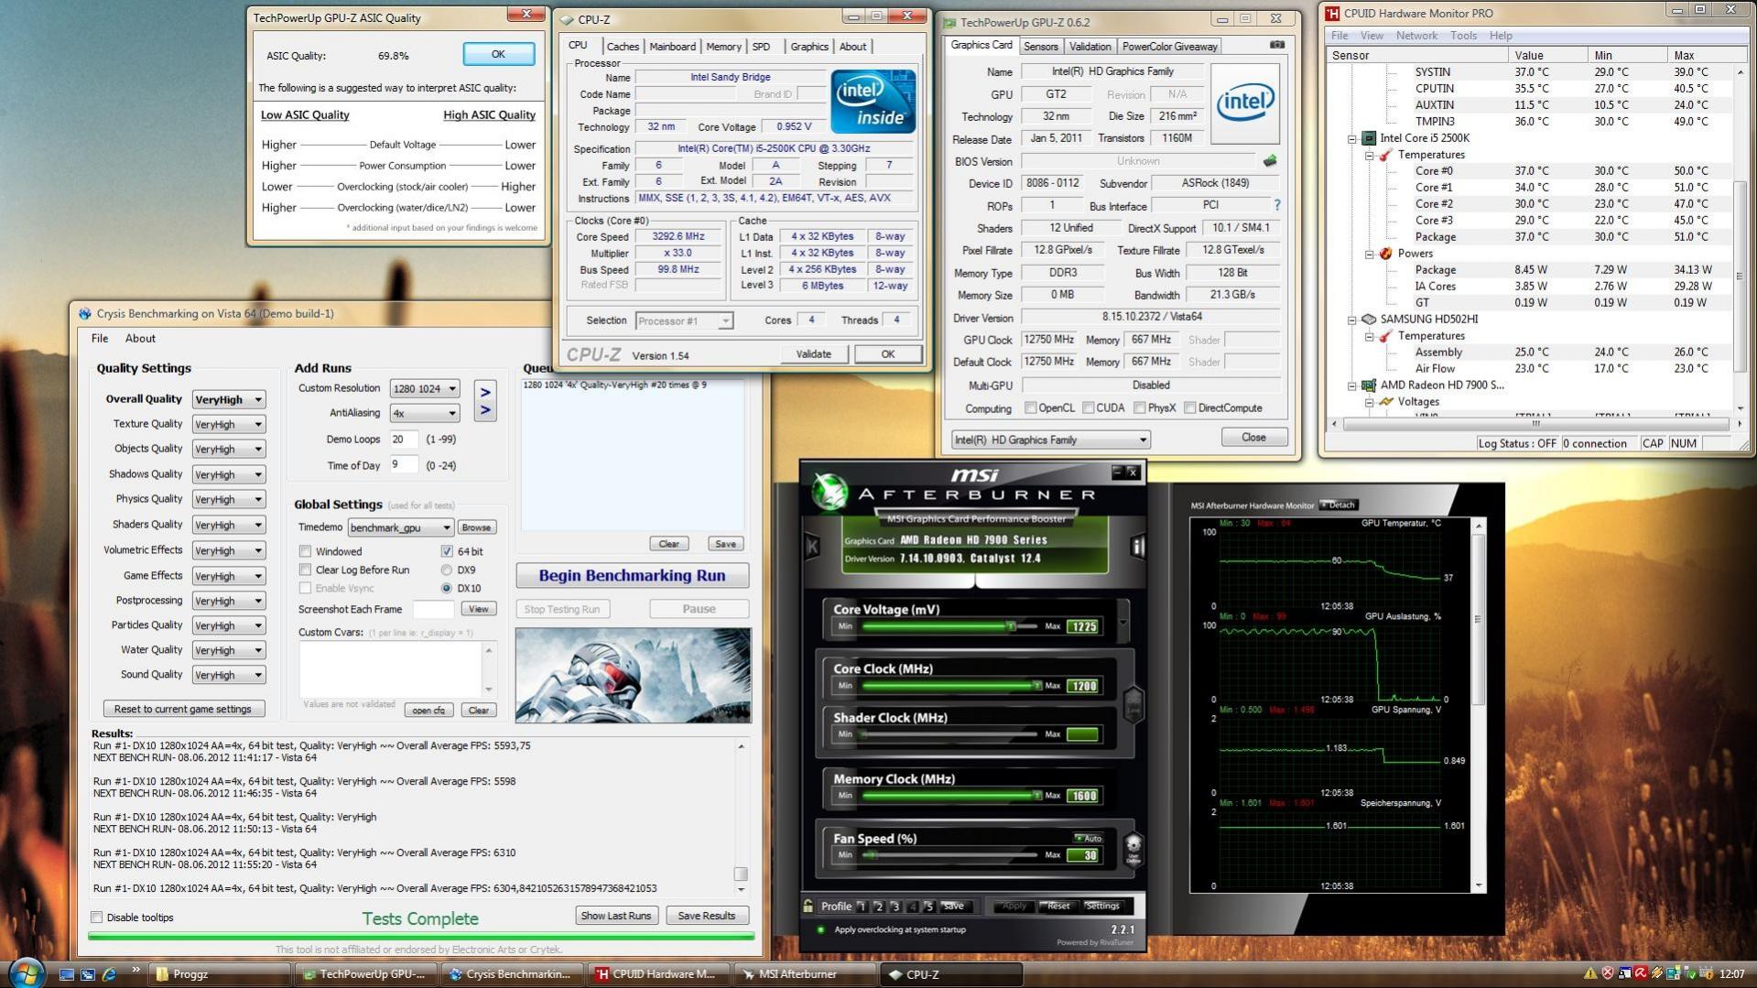Adjust the Memory Clock slider handle
Viewport: 1757px width, 988px height.
[x=1036, y=796]
